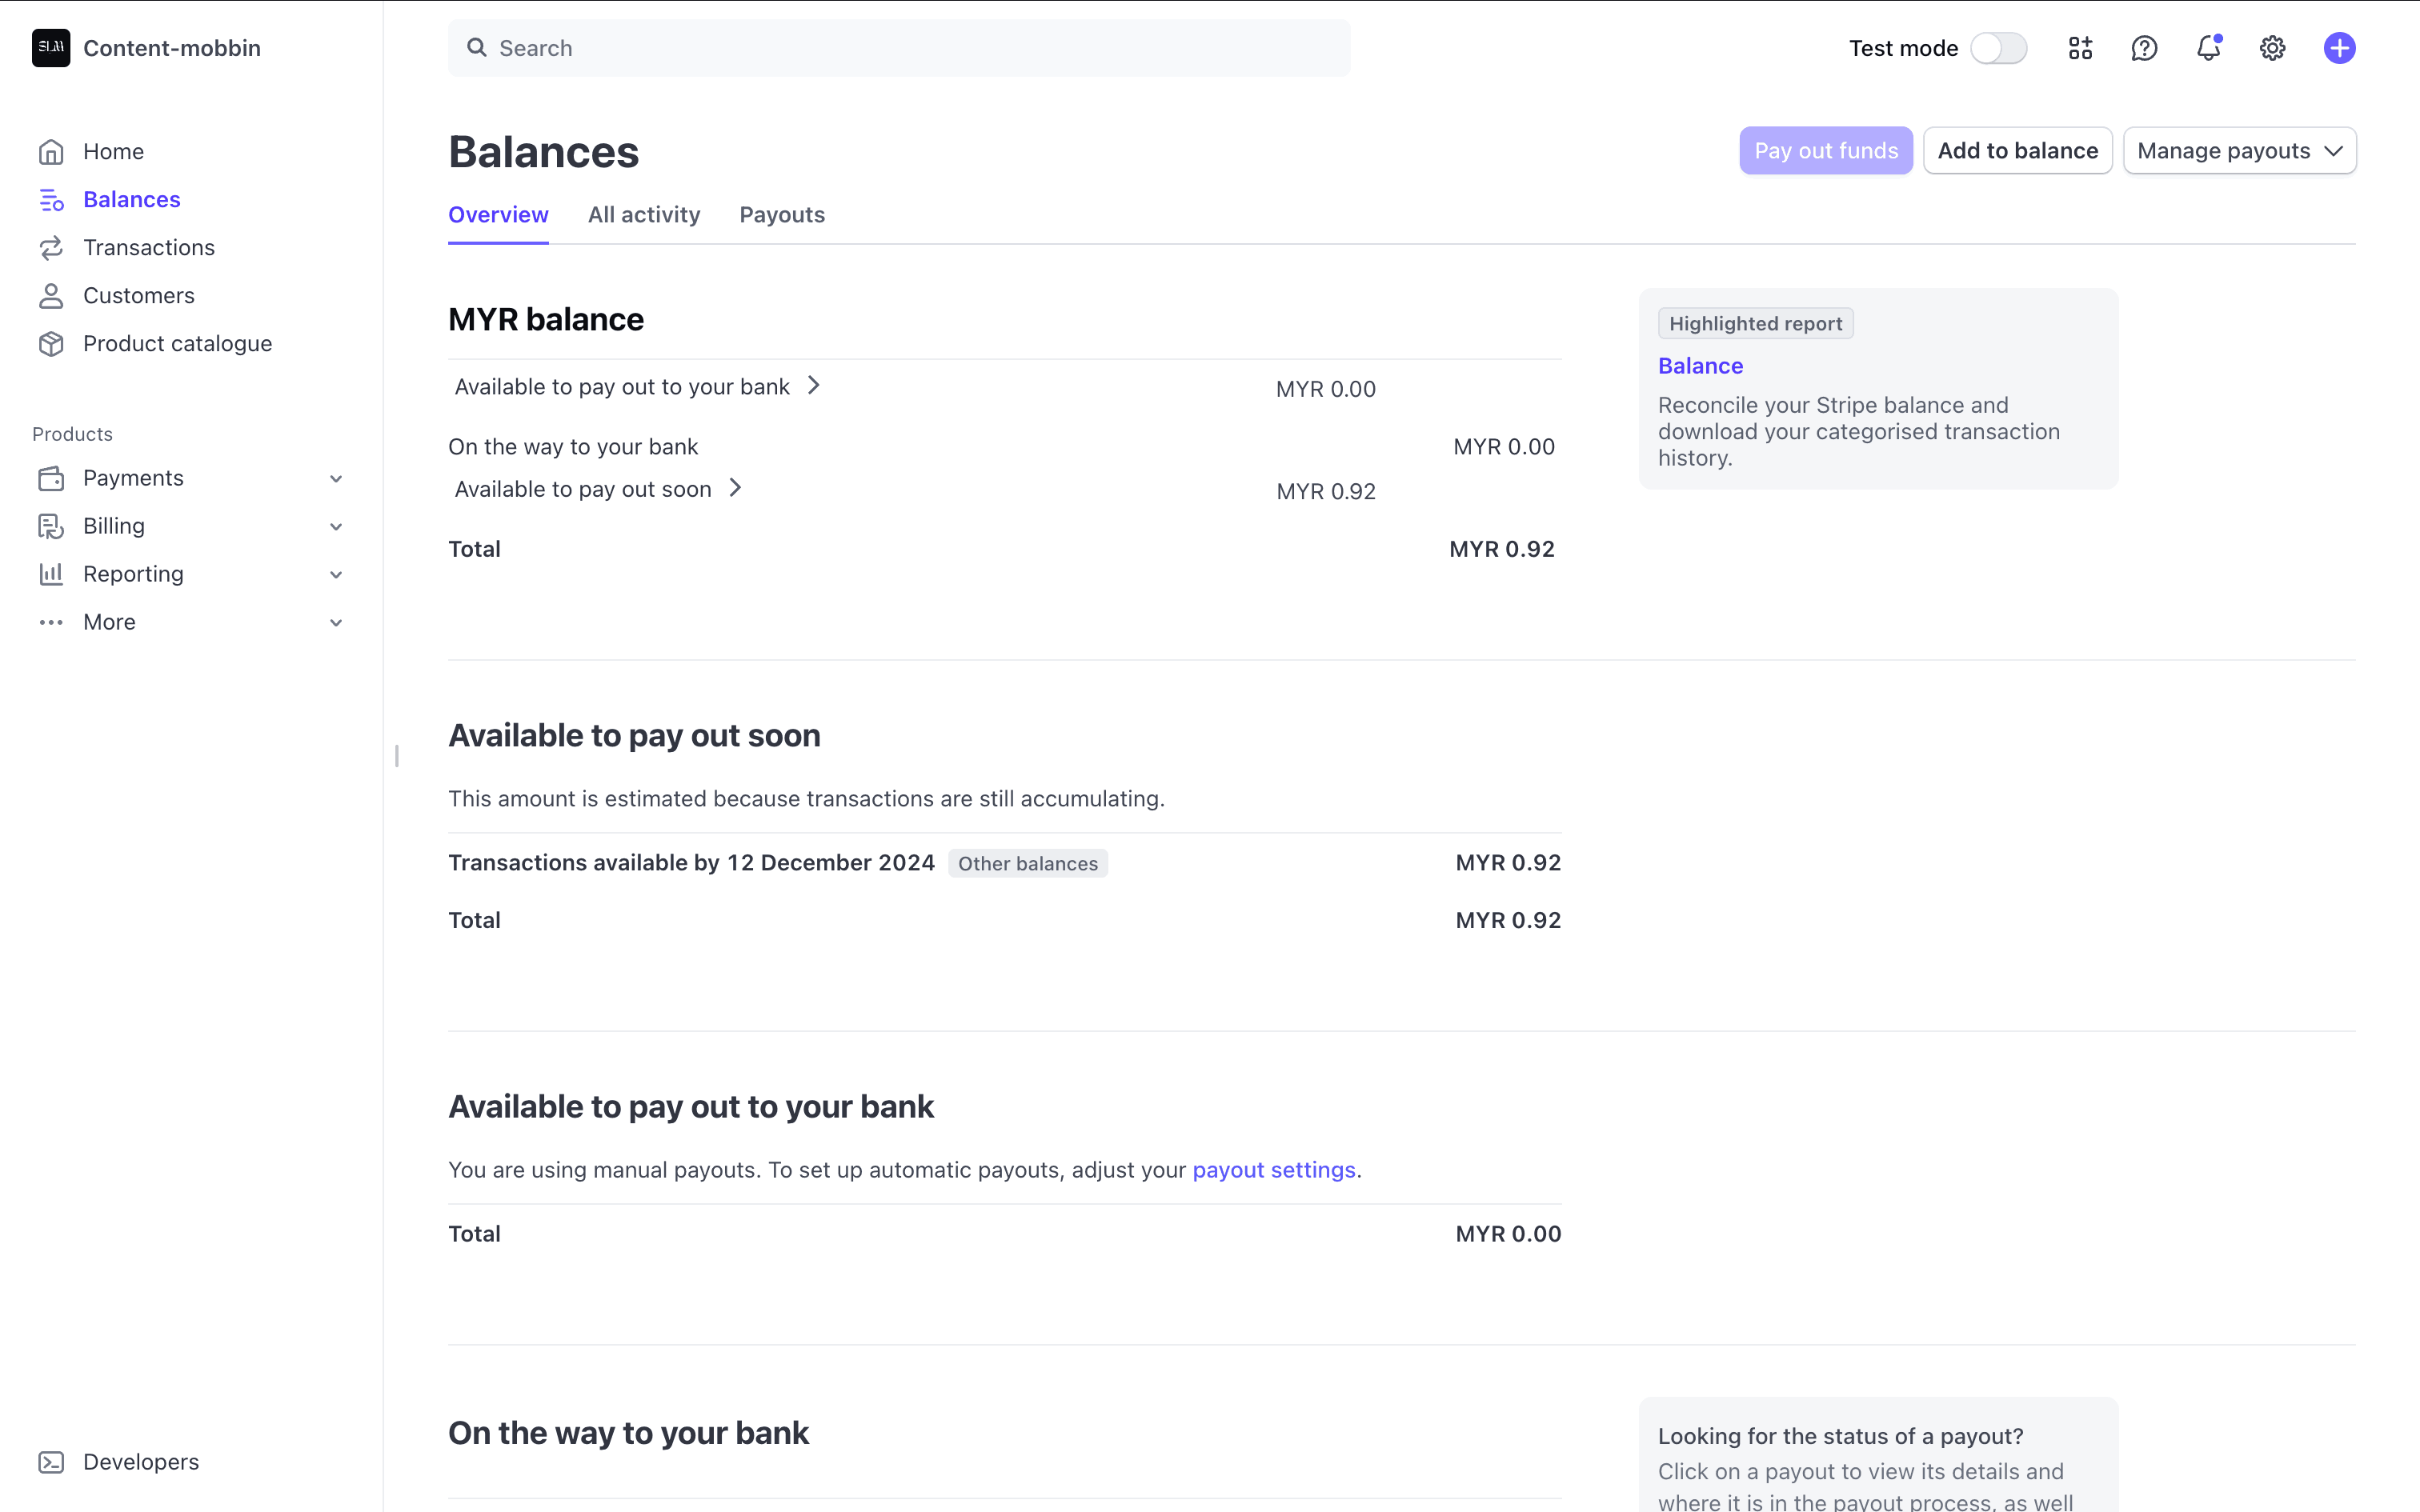Switch to the Payouts tab
2420x1512 pixels.
point(782,215)
